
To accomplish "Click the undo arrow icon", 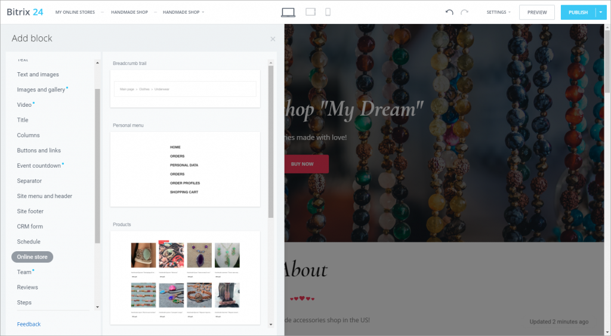I will (449, 12).
